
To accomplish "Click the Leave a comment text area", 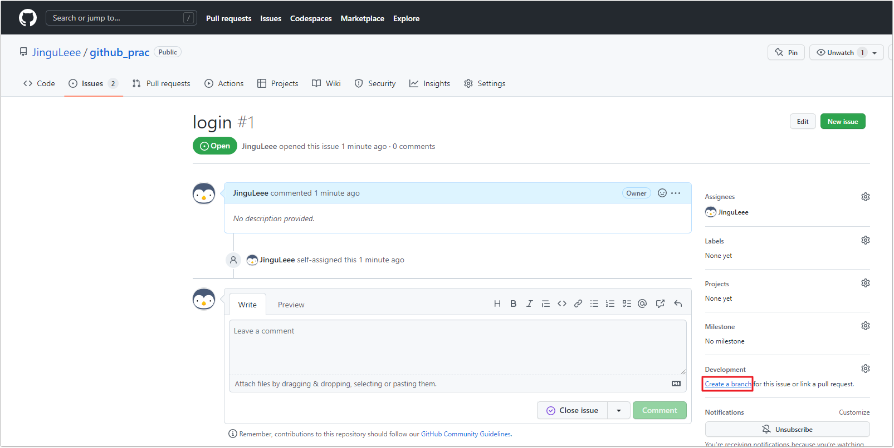I will tap(458, 347).
